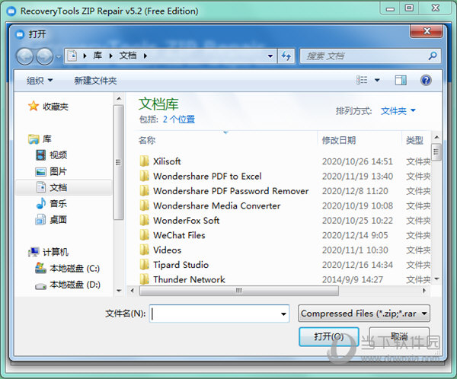Click the Xilisoft folder icon
Viewport: 457px width, 379px height.
[144, 161]
